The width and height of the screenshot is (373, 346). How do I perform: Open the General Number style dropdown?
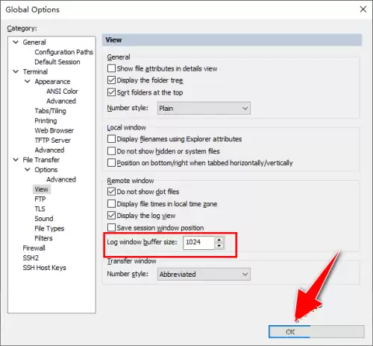pos(204,108)
